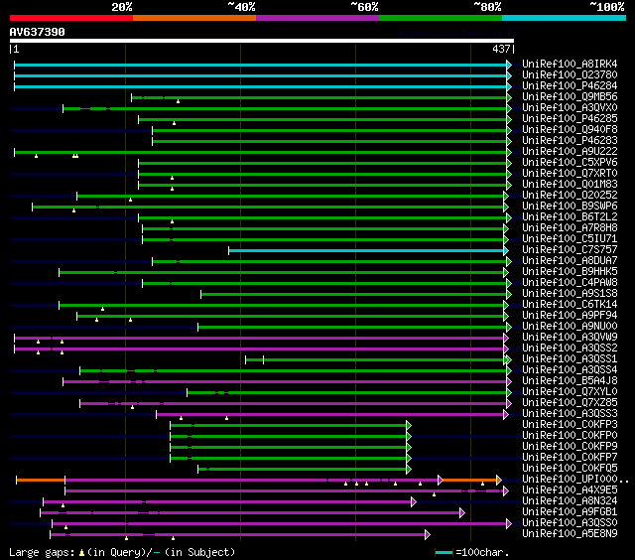Click the UniRef100_A4X9E5 hit label
Viewport: 635px width, 560px height.
pyautogui.click(x=570, y=490)
